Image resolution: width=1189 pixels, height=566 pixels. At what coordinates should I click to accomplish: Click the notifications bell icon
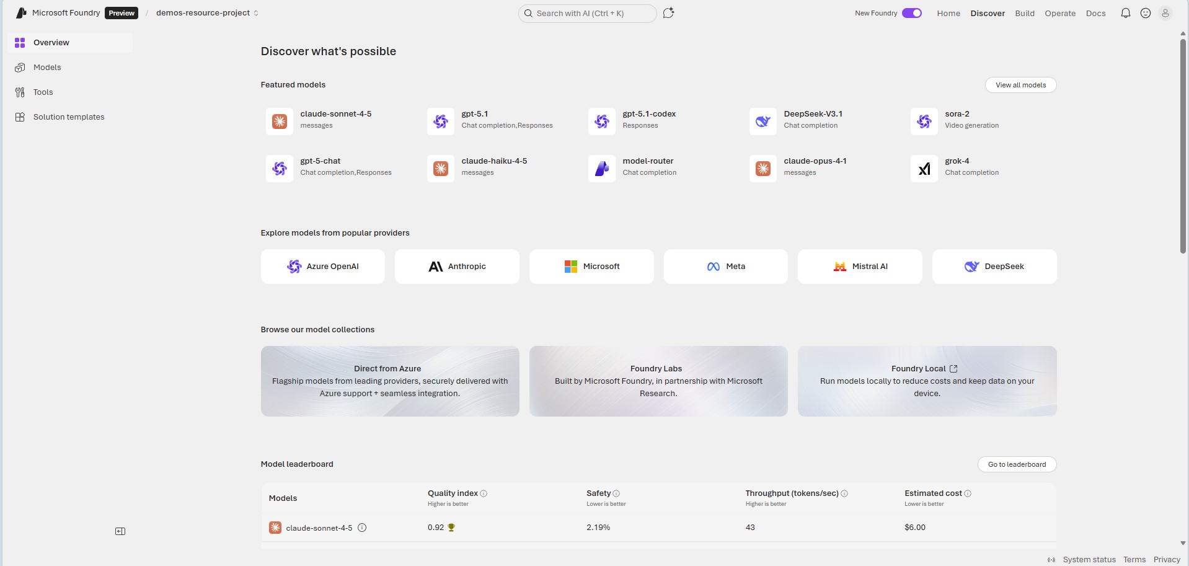[x=1125, y=13]
